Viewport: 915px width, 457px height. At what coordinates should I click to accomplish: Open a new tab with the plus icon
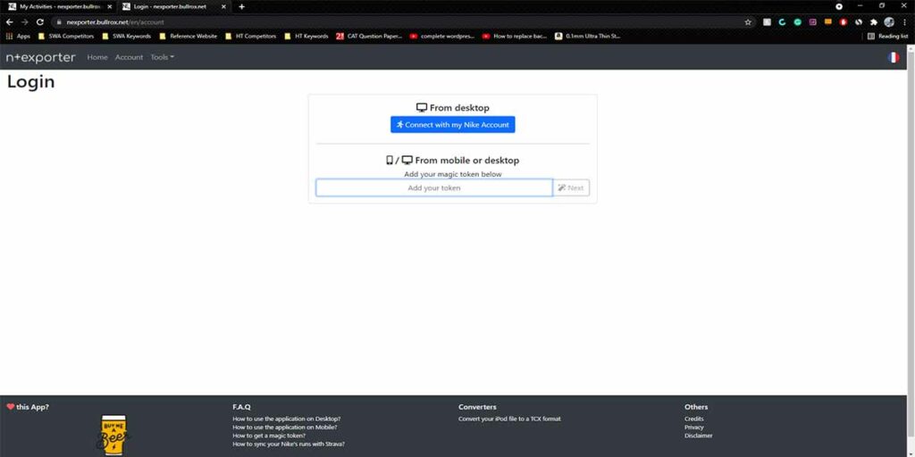click(241, 6)
